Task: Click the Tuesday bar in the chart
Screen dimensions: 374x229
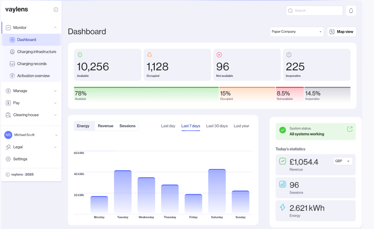Action: 123,192
